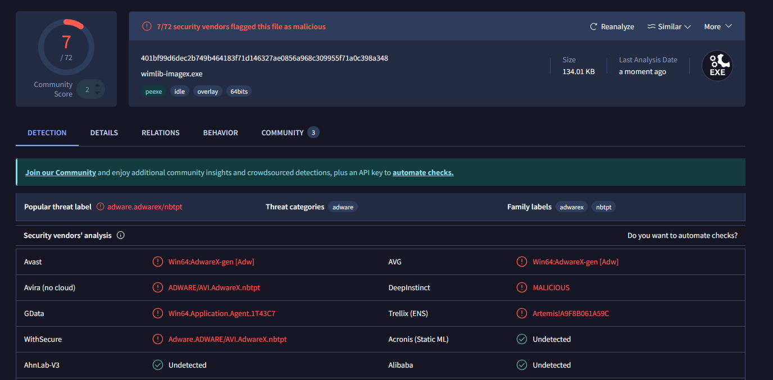773x380 pixels.
Task: Click the ADWARE/AVI.AdwareX.nbtpt Avira result
Action: point(214,287)
